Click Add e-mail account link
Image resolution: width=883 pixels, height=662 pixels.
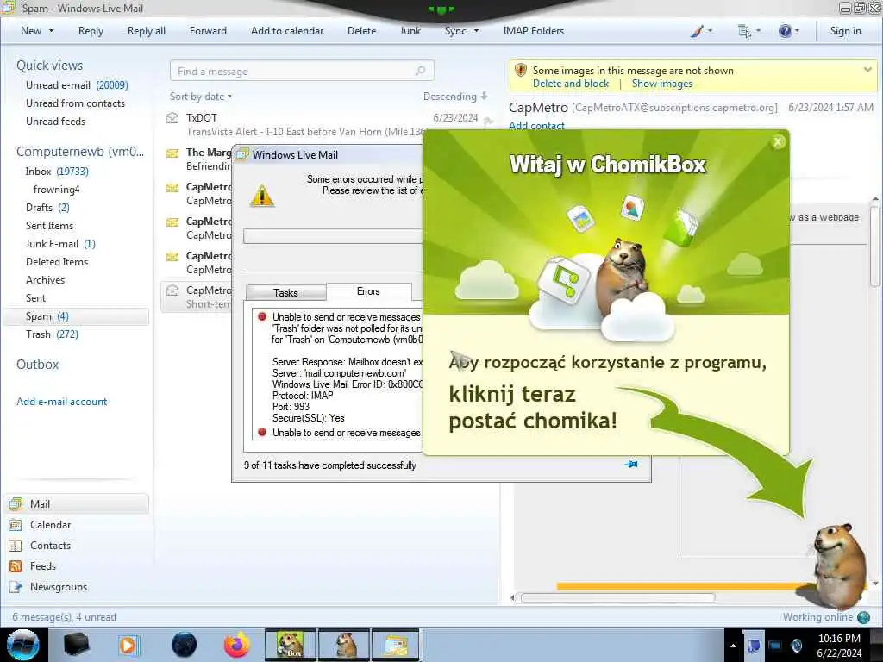pyautogui.click(x=61, y=402)
